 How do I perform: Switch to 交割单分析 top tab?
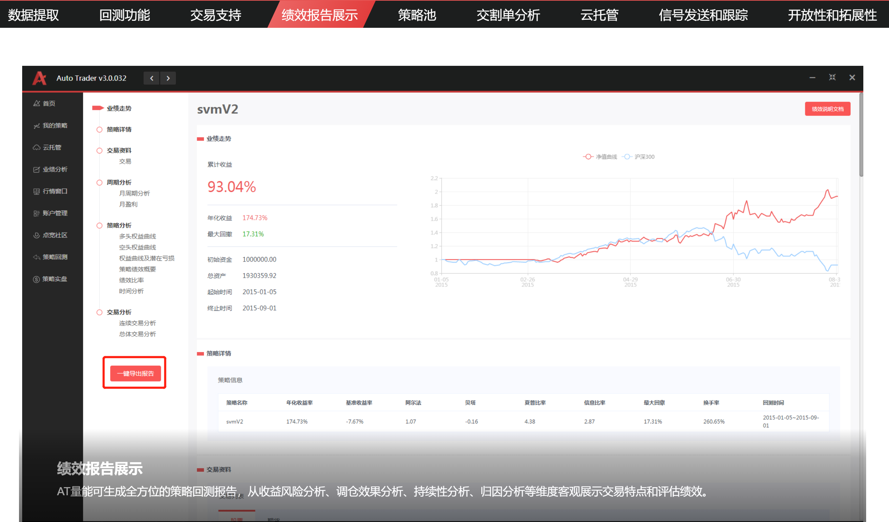click(x=508, y=15)
